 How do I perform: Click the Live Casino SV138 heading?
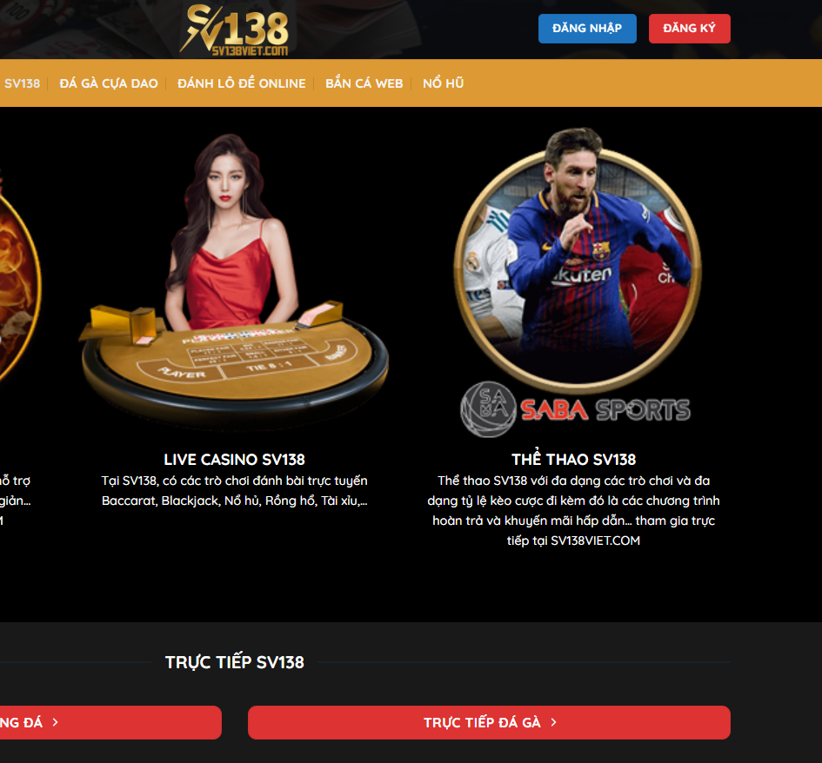point(234,459)
